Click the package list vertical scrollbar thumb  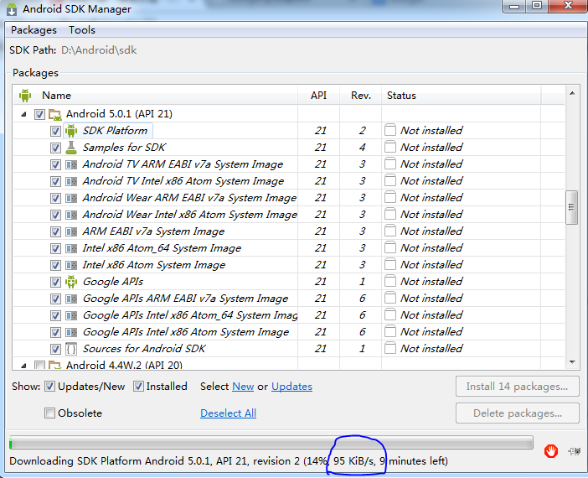[571, 207]
